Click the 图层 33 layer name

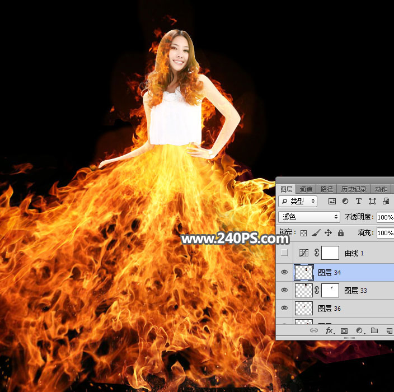(x=355, y=291)
